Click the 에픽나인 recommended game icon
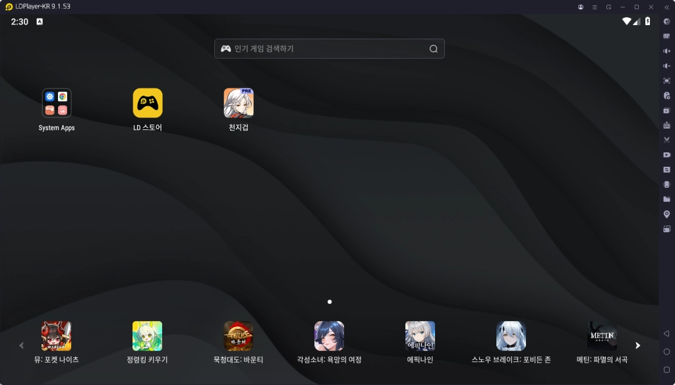 point(420,336)
